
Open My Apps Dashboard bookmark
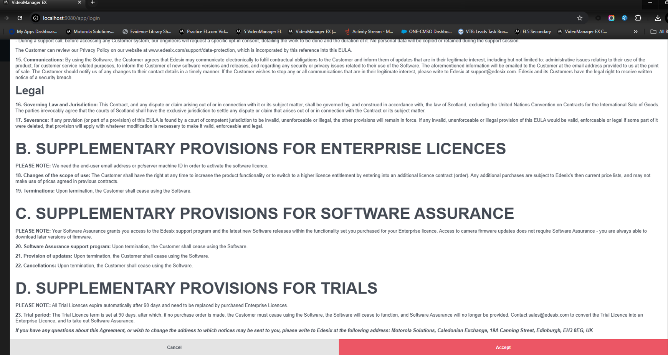click(33, 31)
